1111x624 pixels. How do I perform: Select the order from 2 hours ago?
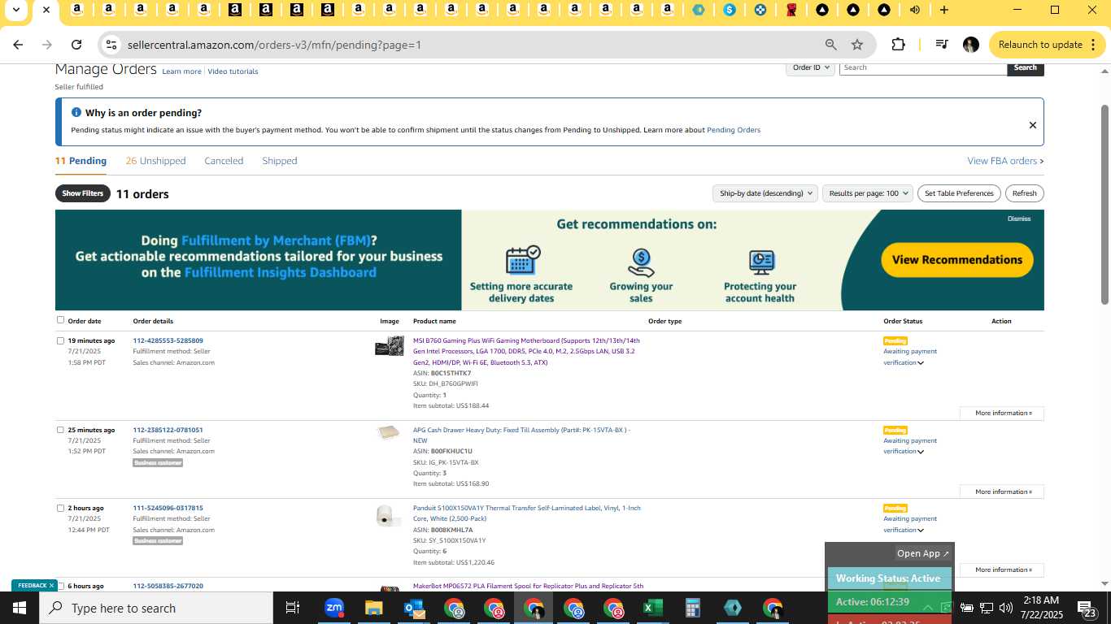[x=60, y=509]
